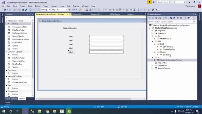Open File Explorer from taskbar
202x114 pixels.
(x=55, y=111)
